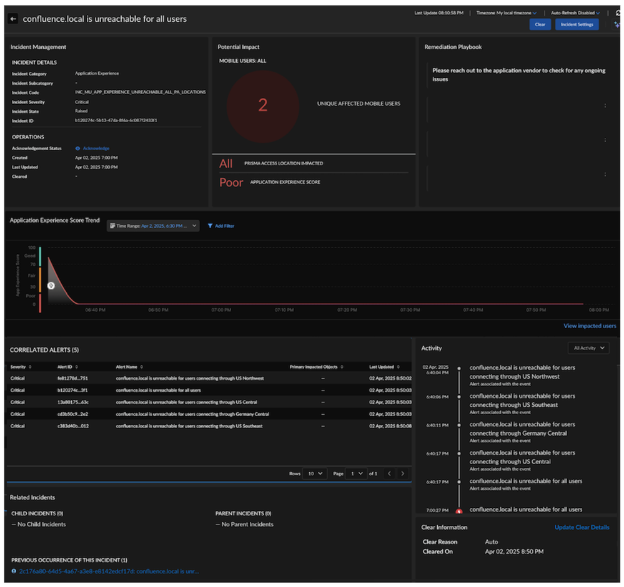This screenshot has width=624, height=587.
Task: Open the Time Range dropdown
Action: coord(153,226)
